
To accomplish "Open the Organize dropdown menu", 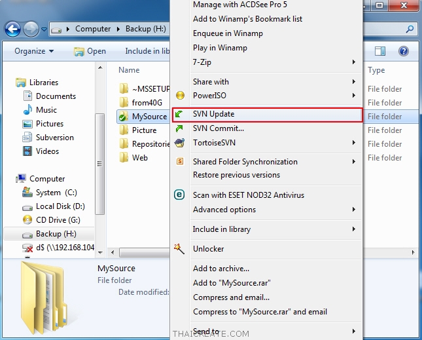I will point(34,51).
